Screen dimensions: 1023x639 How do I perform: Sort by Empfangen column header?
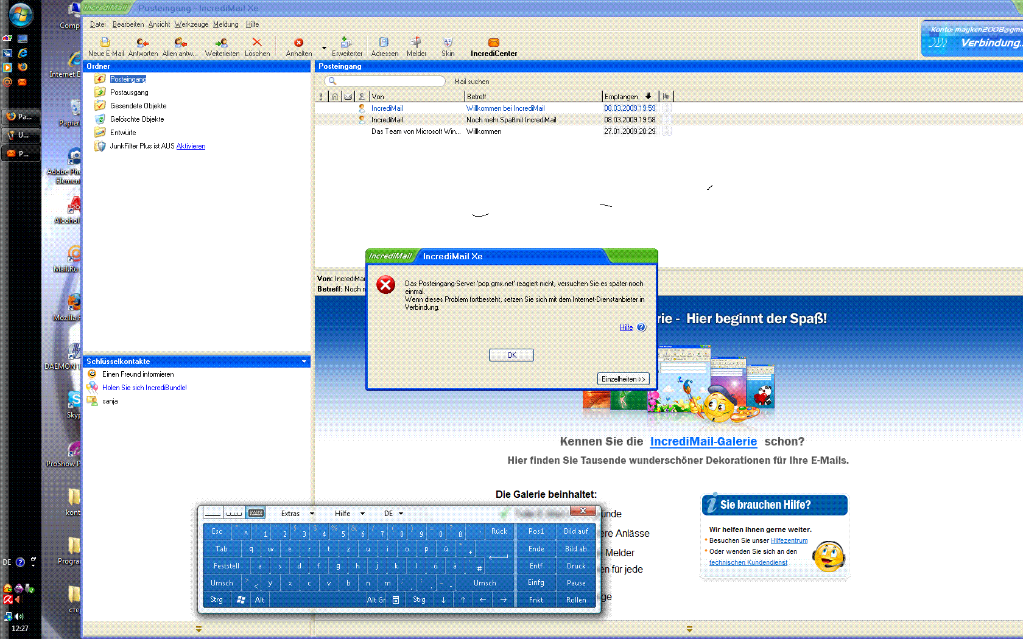click(x=631, y=96)
